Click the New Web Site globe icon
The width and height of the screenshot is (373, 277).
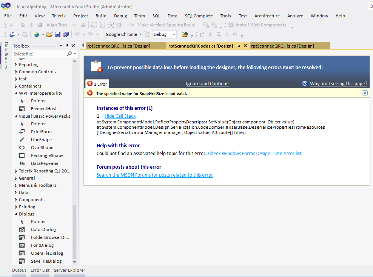[x=36, y=34]
